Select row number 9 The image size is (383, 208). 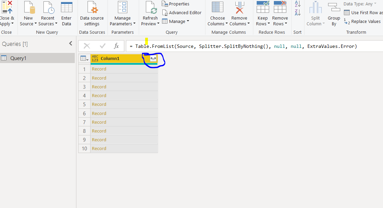click(x=84, y=140)
